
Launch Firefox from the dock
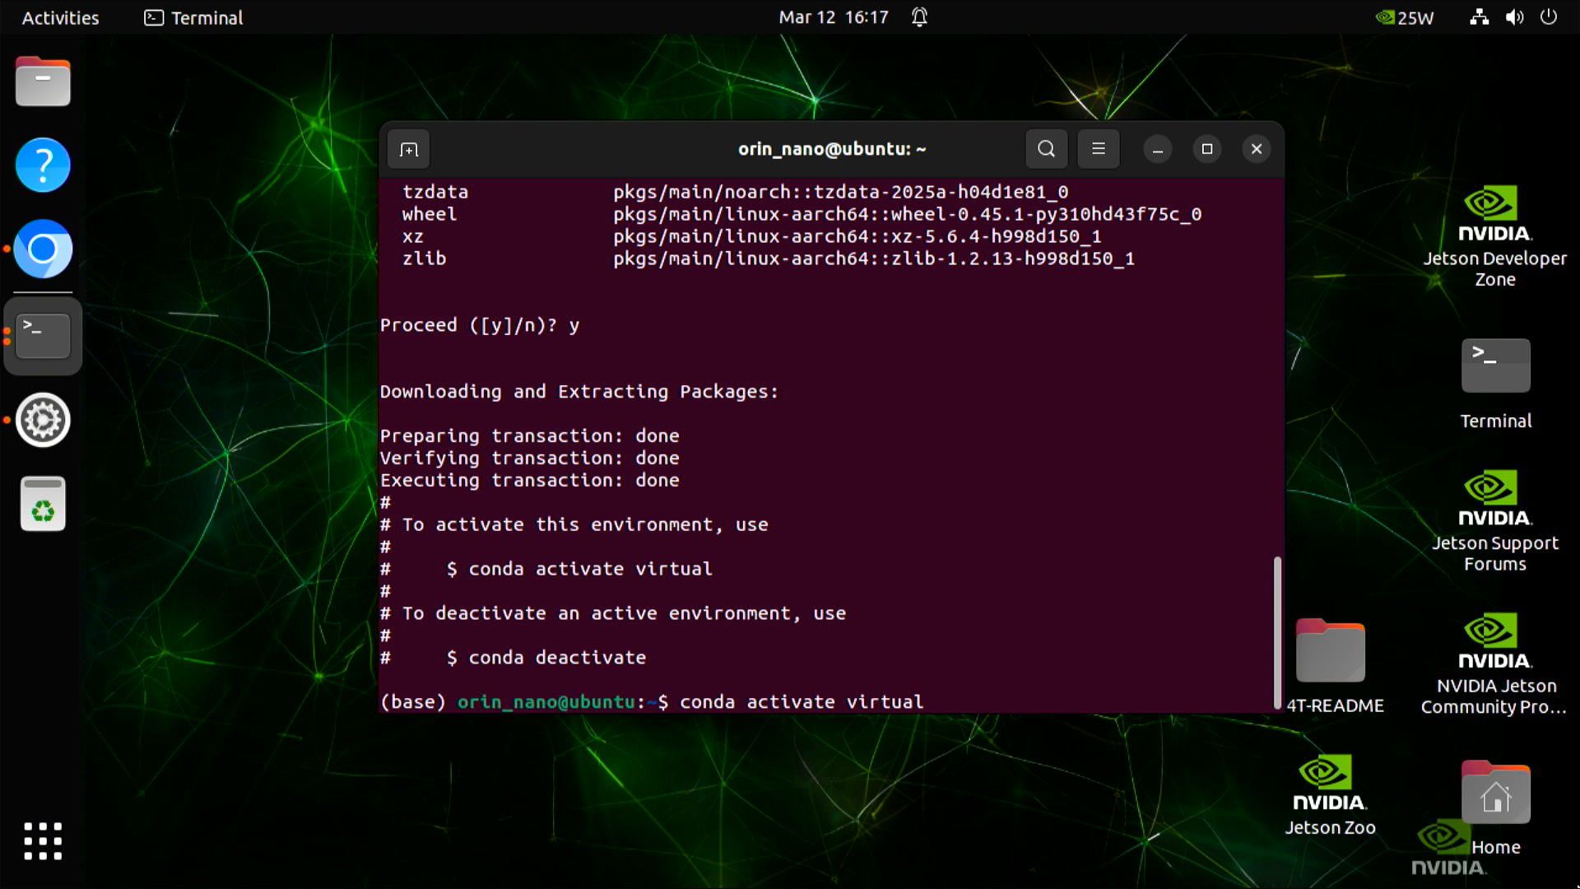(x=42, y=249)
